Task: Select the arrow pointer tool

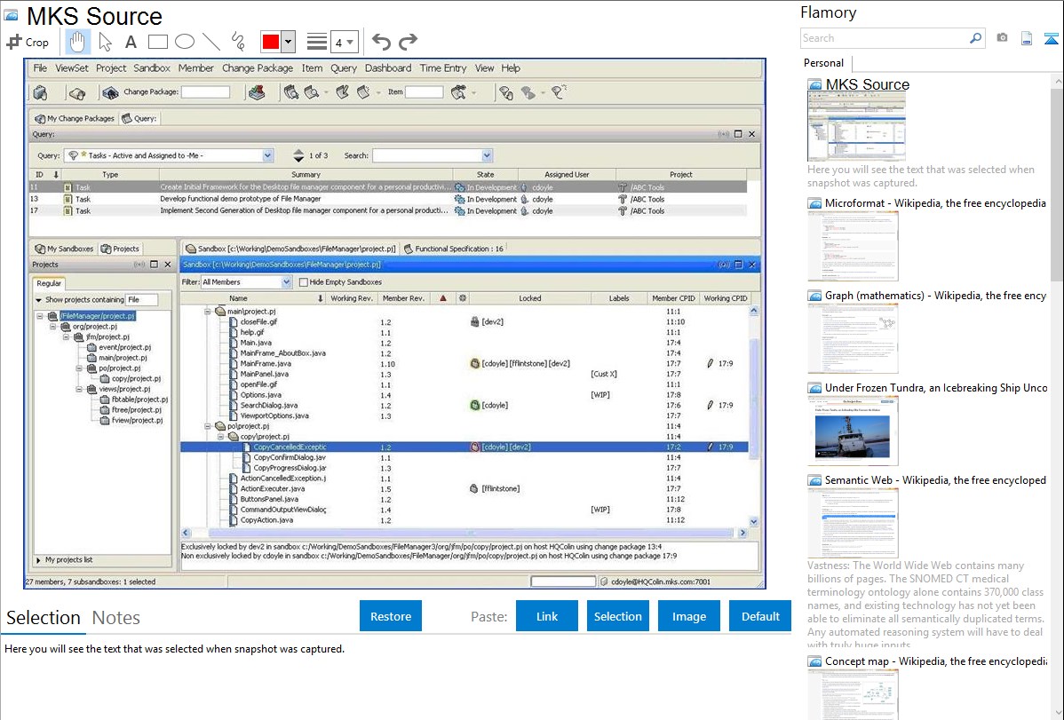Action: (x=105, y=42)
